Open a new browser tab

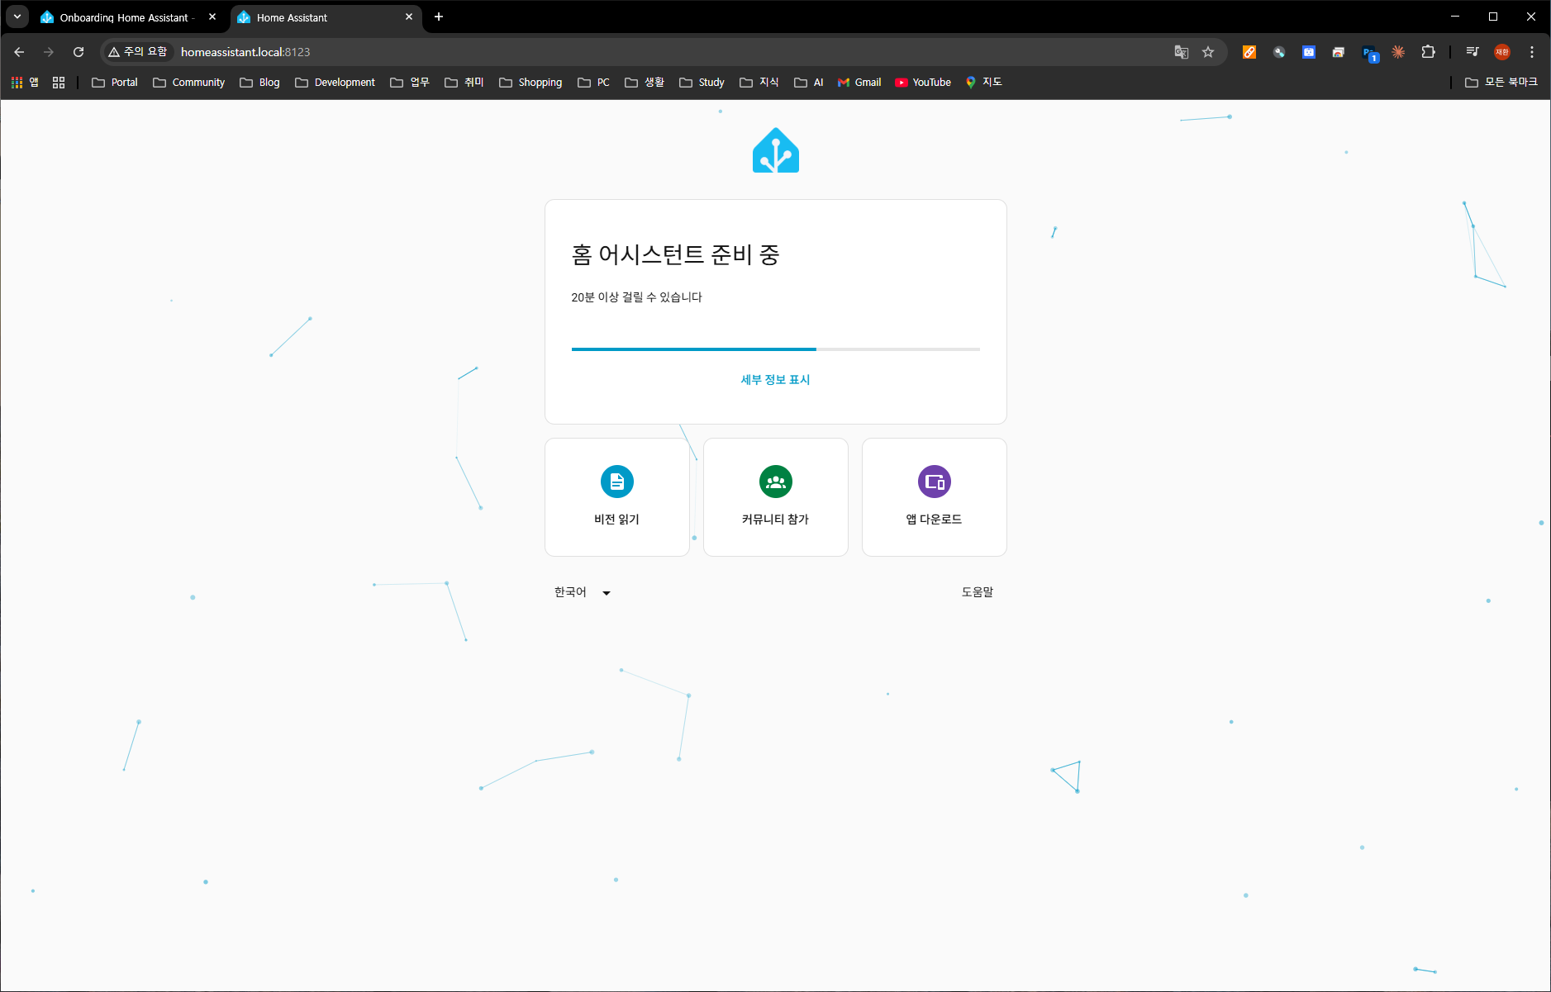(x=439, y=17)
